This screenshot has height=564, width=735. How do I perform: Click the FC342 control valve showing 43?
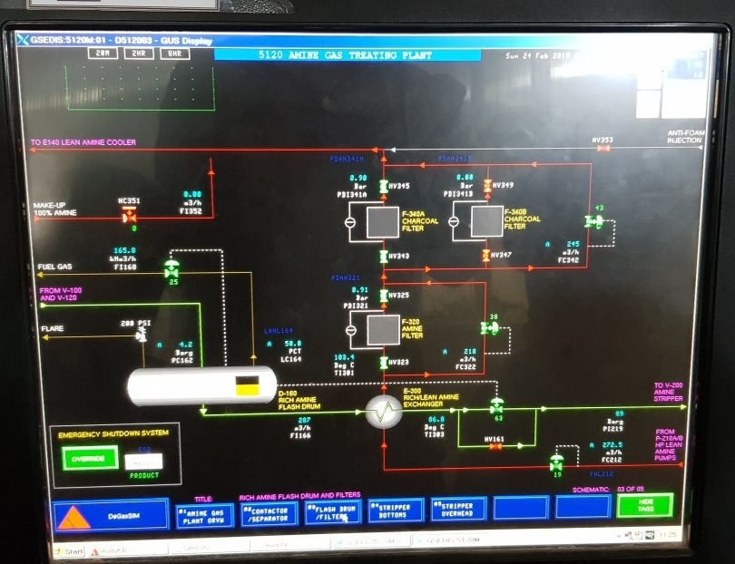[x=594, y=220]
